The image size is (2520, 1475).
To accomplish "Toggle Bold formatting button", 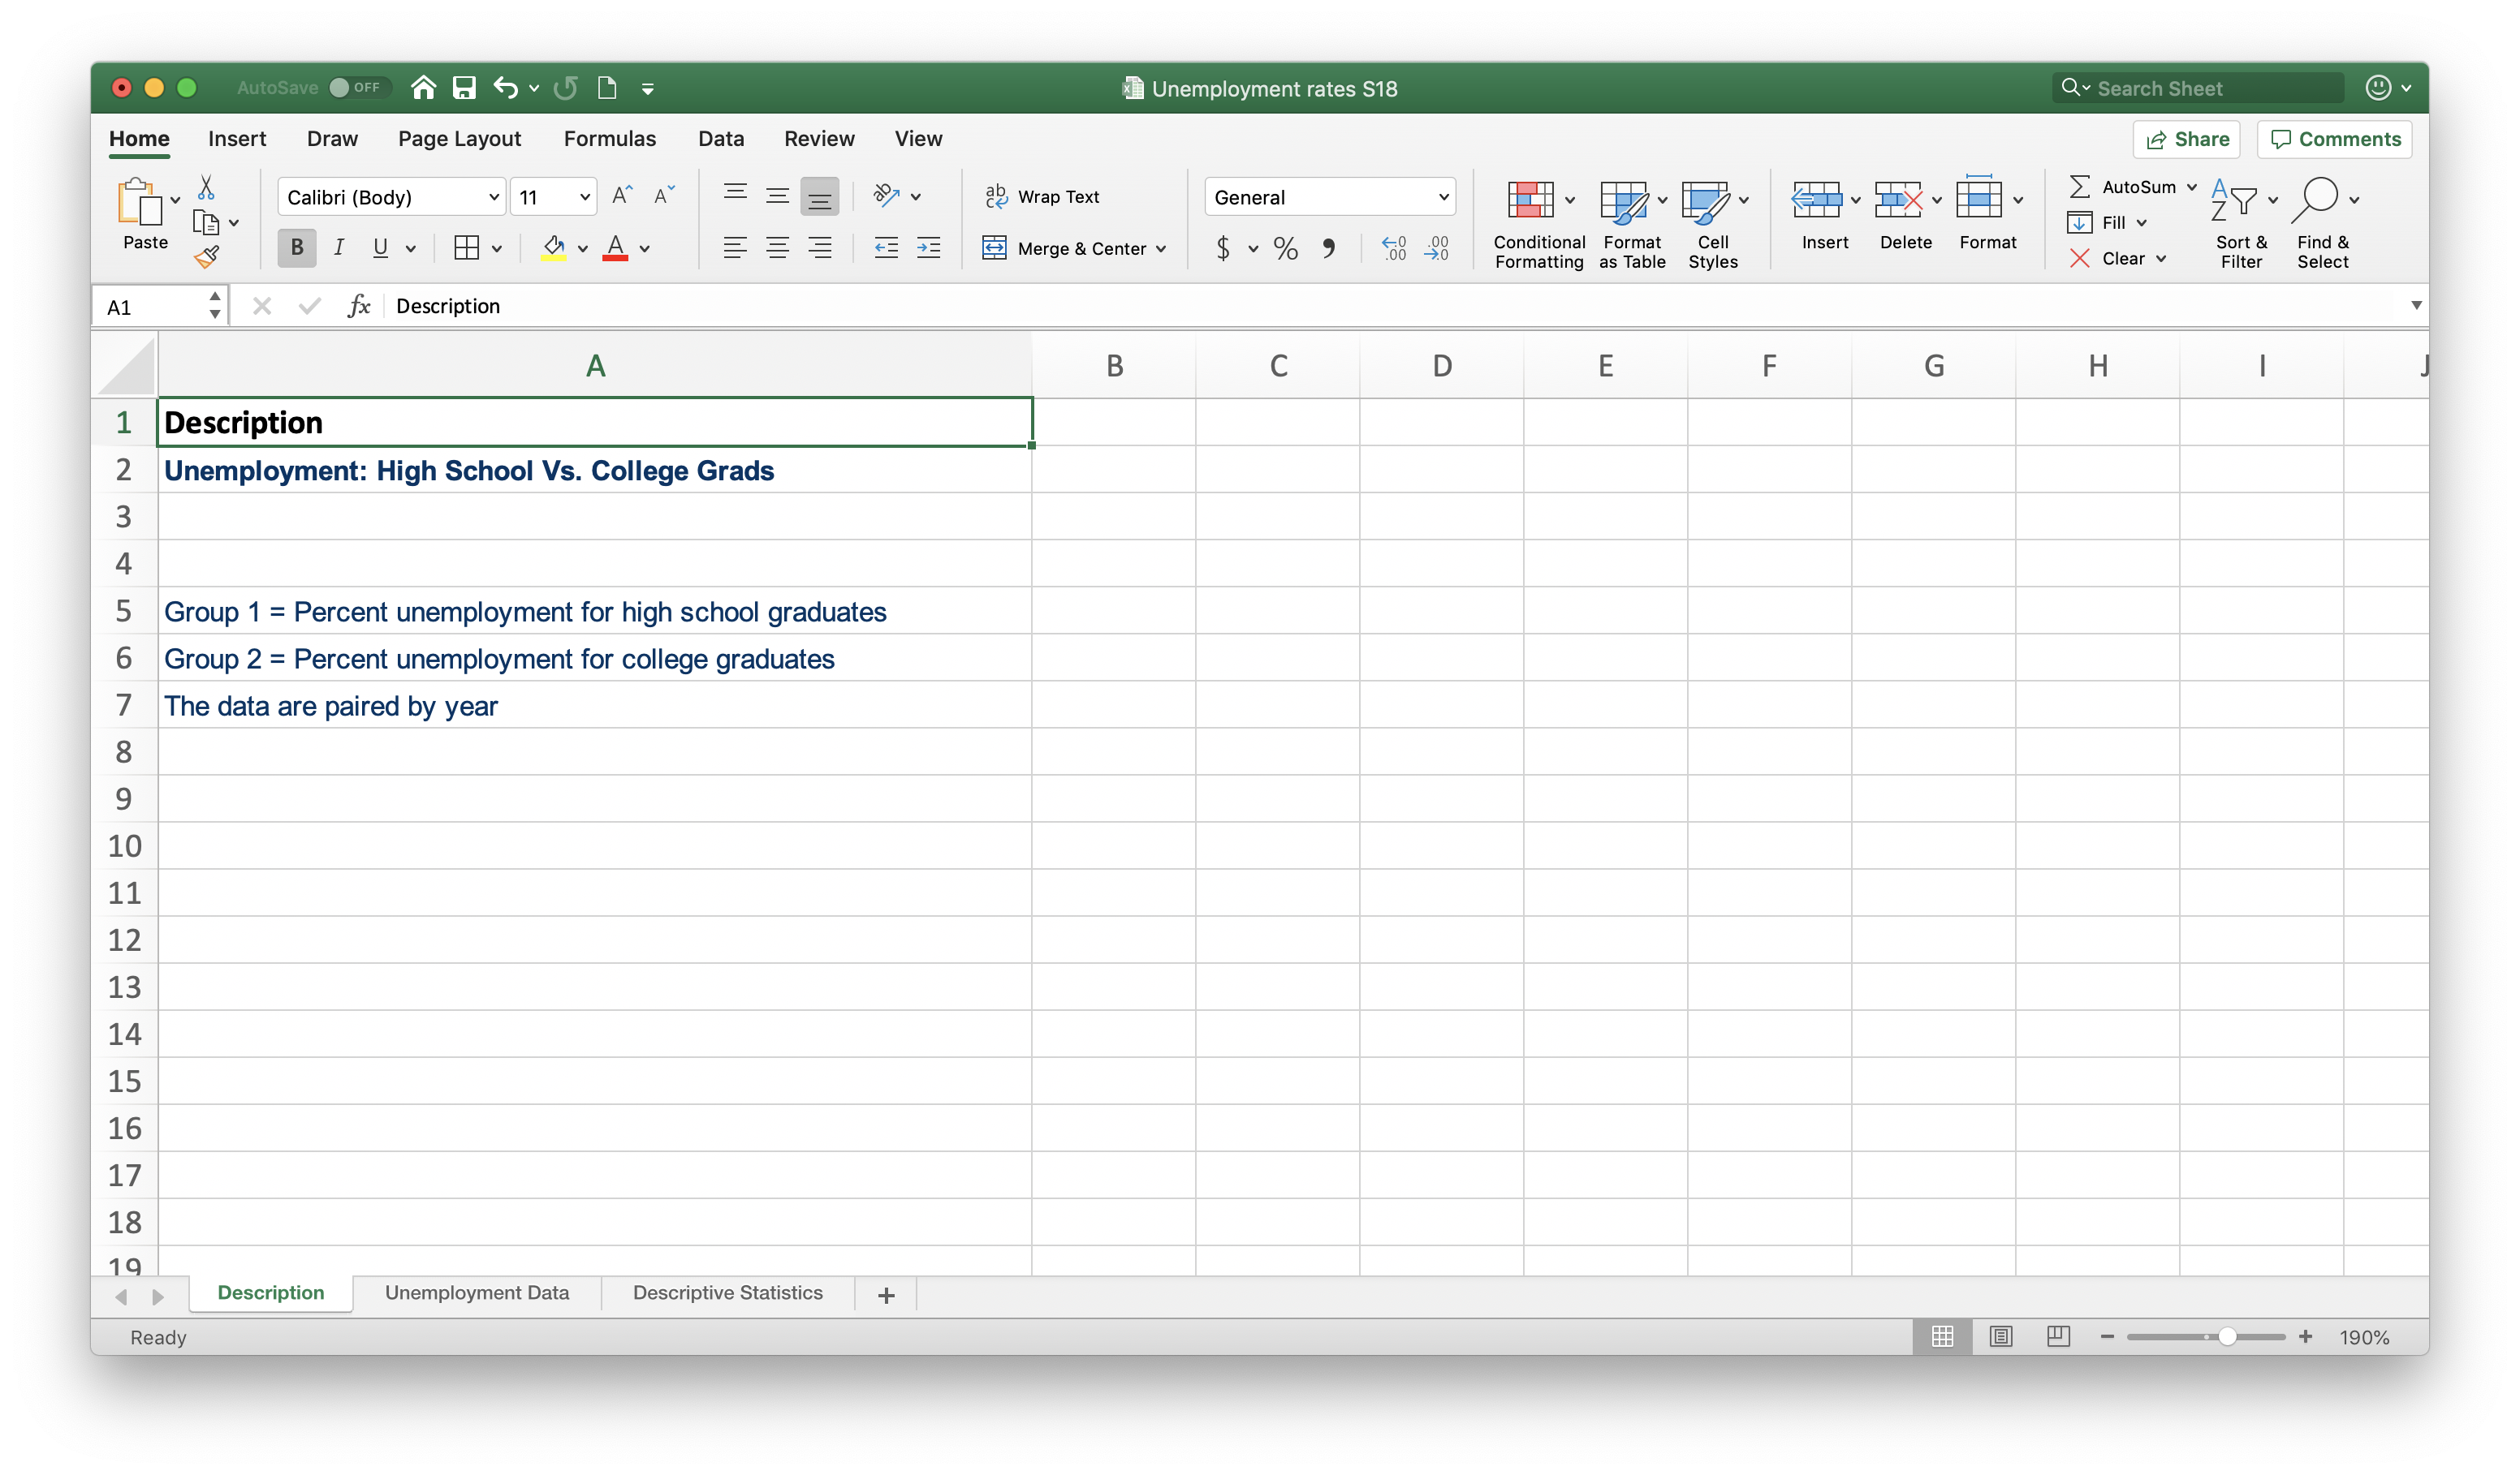I will tap(297, 249).
